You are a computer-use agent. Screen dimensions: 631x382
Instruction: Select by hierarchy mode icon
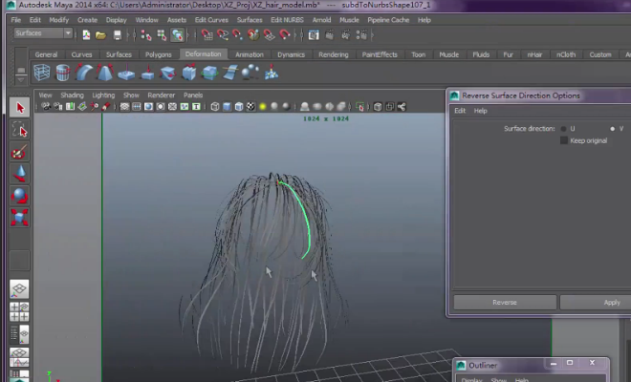tap(146, 35)
